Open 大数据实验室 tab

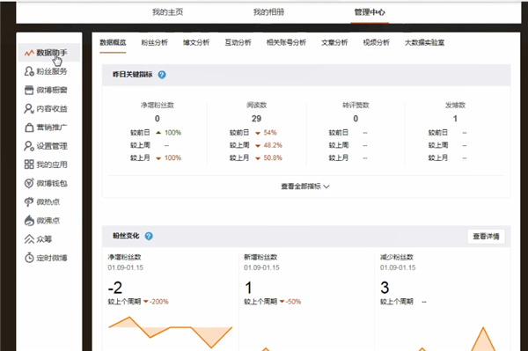tap(425, 42)
